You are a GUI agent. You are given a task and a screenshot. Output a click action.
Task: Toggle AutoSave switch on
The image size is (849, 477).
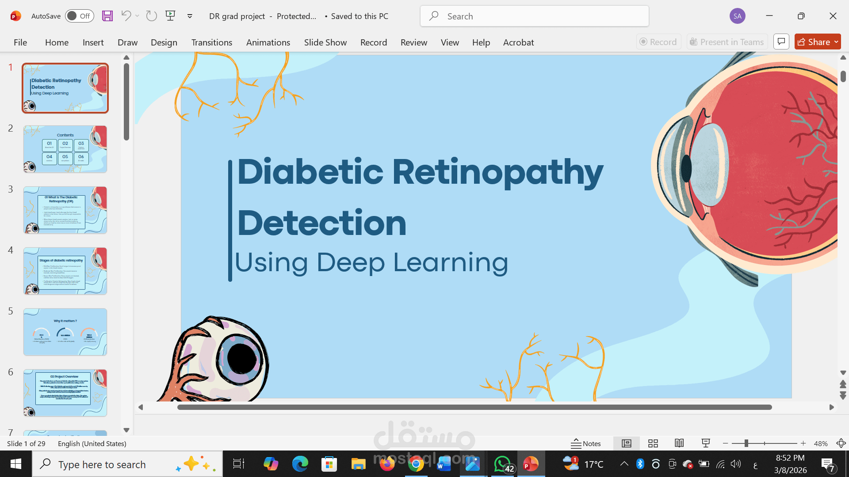pos(80,16)
